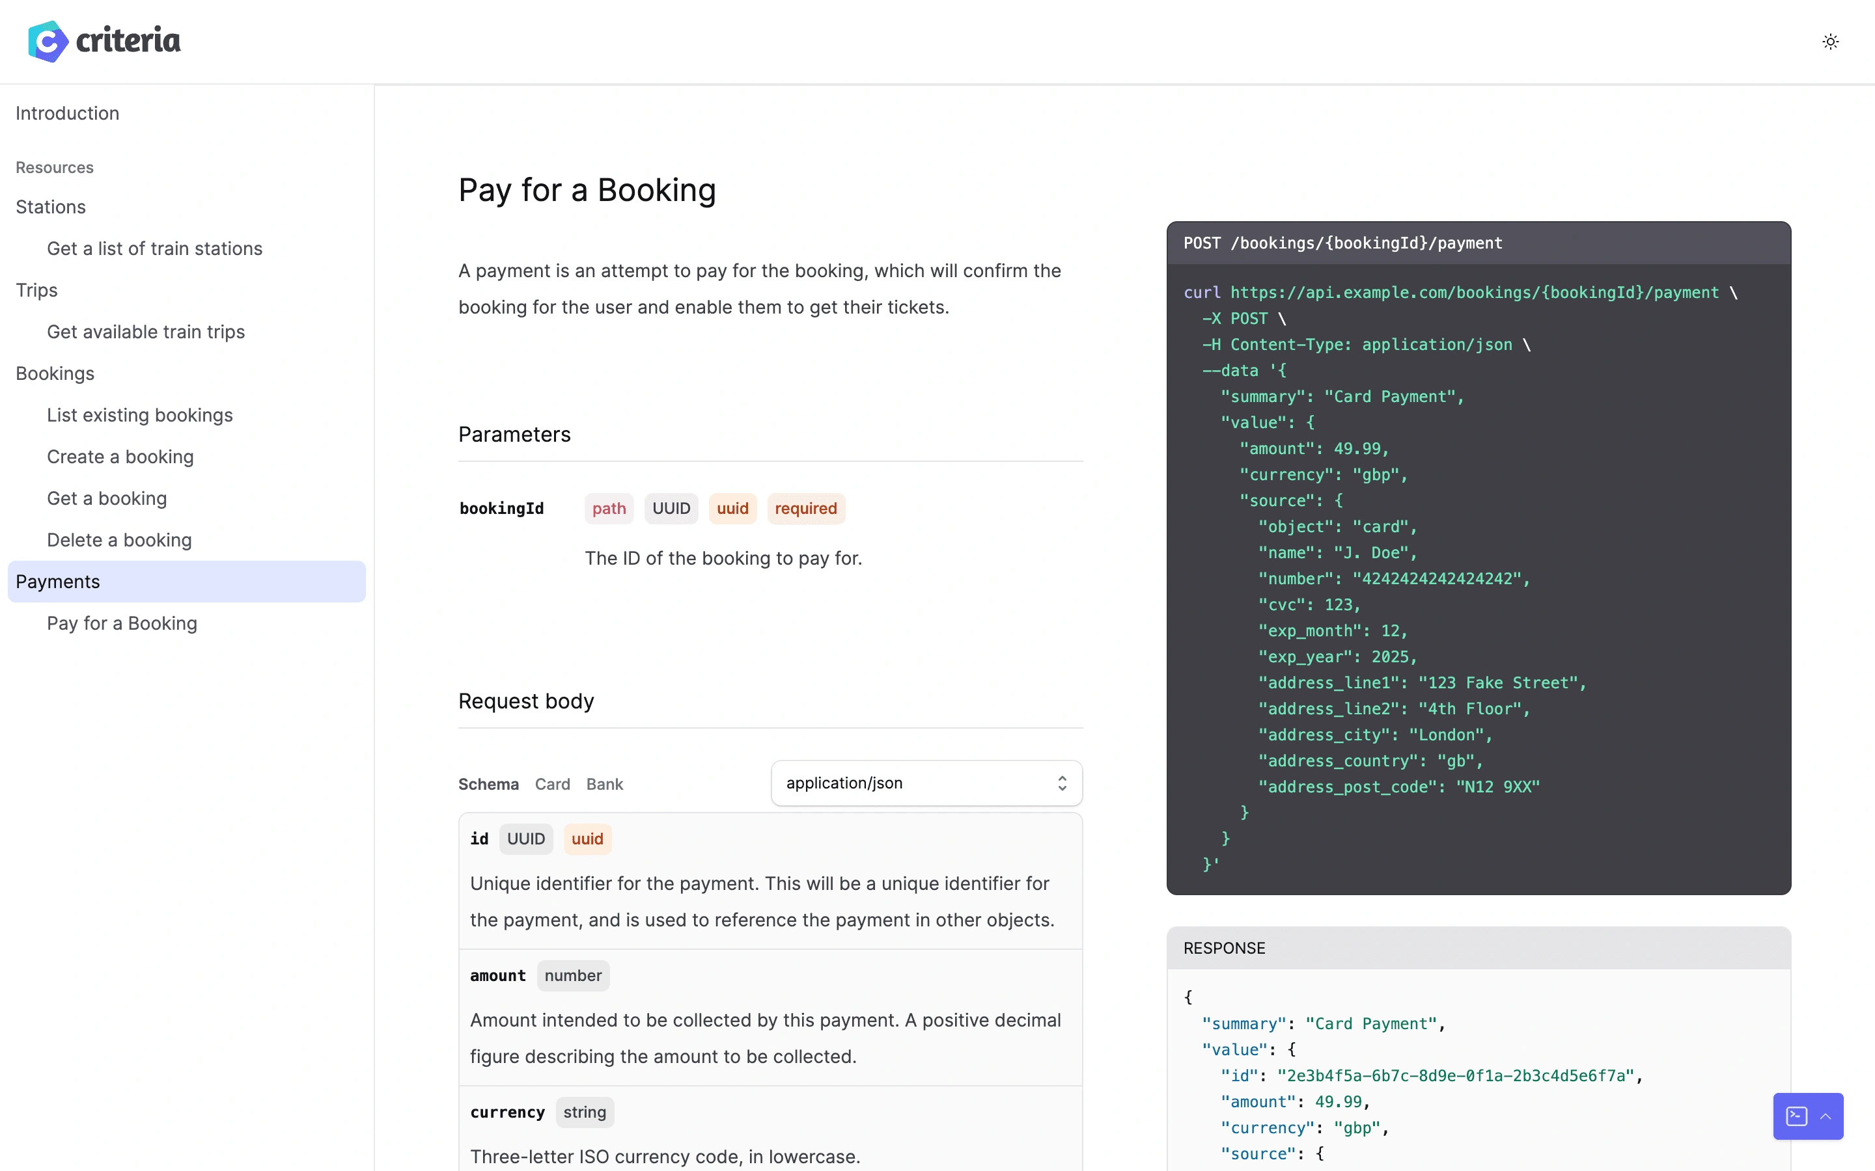Expand the Bookings section in sidebar
Image resolution: width=1875 pixels, height=1171 pixels.
pos(54,373)
